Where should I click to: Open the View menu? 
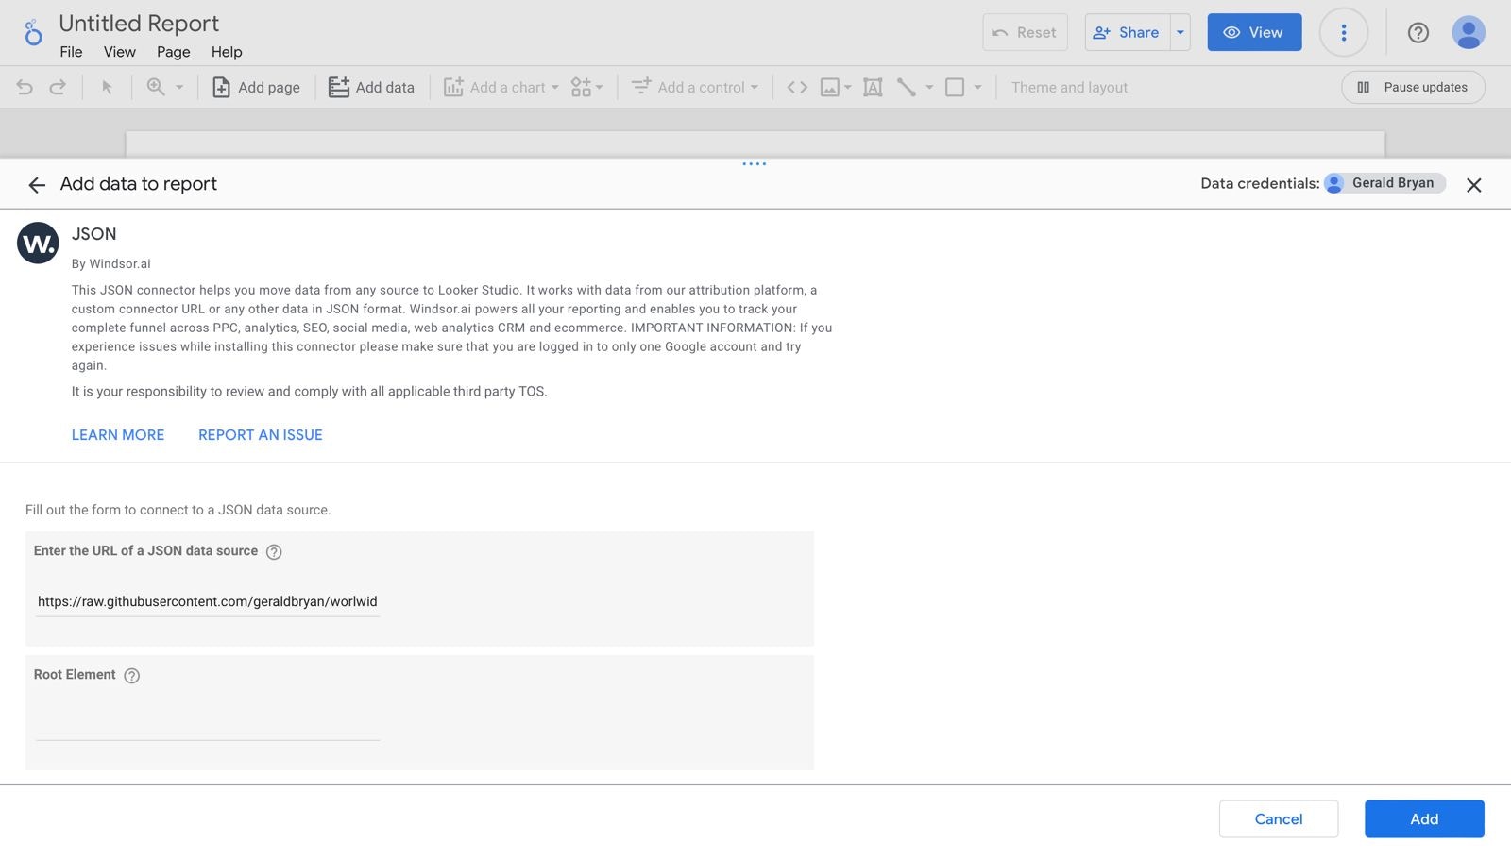click(x=120, y=52)
